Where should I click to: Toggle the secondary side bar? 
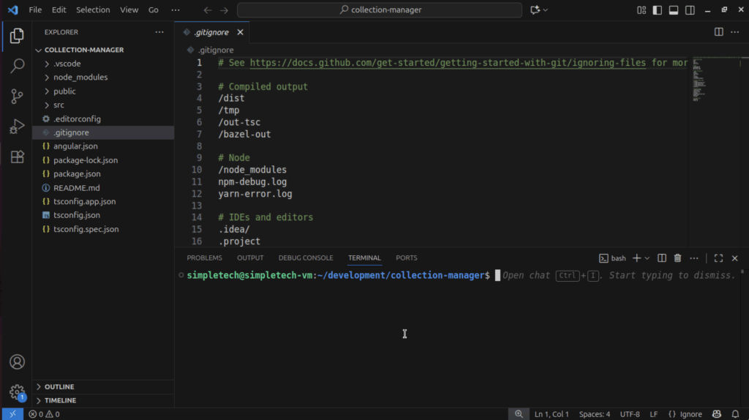688,10
